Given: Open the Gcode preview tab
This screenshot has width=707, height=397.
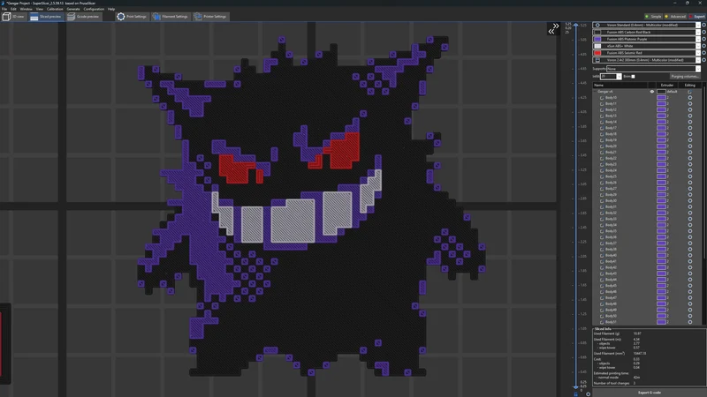Looking at the screenshot, I should [x=83, y=17].
